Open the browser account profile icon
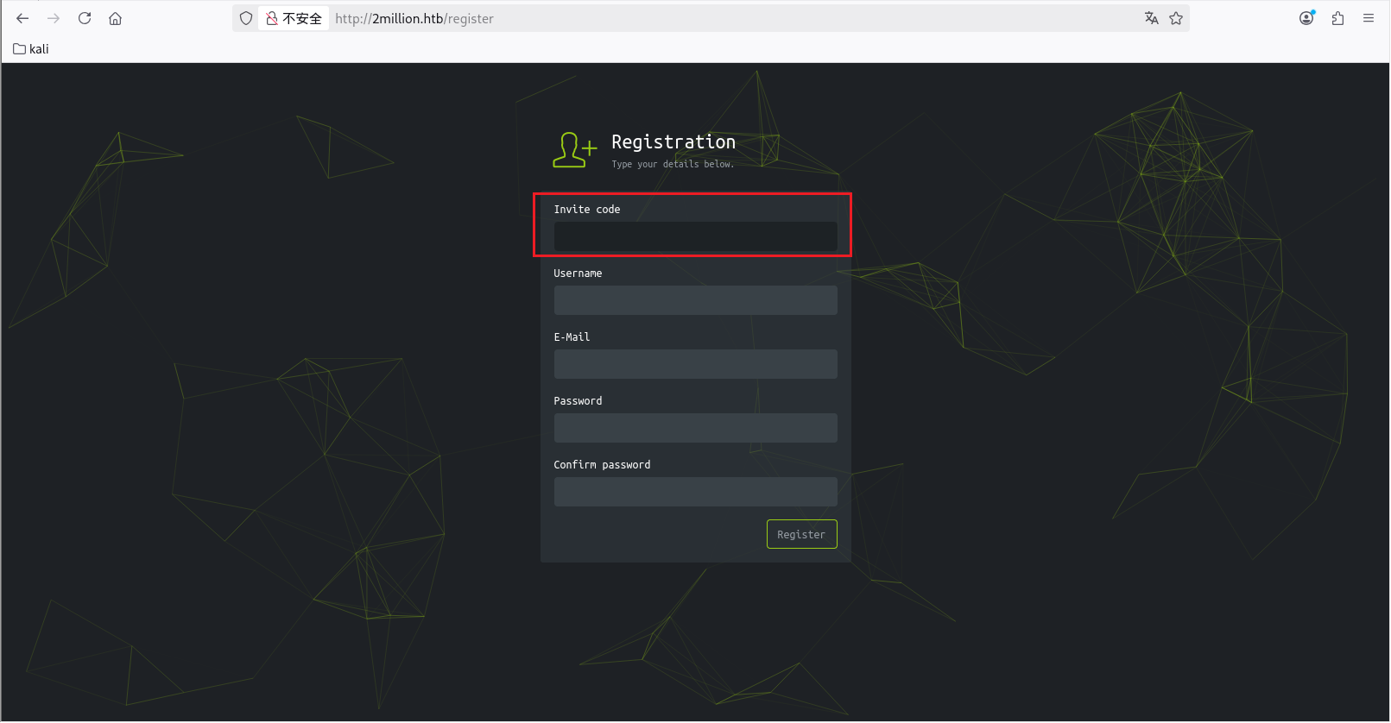The height and width of the screenshot is (723, 1391). (1306, 18)
